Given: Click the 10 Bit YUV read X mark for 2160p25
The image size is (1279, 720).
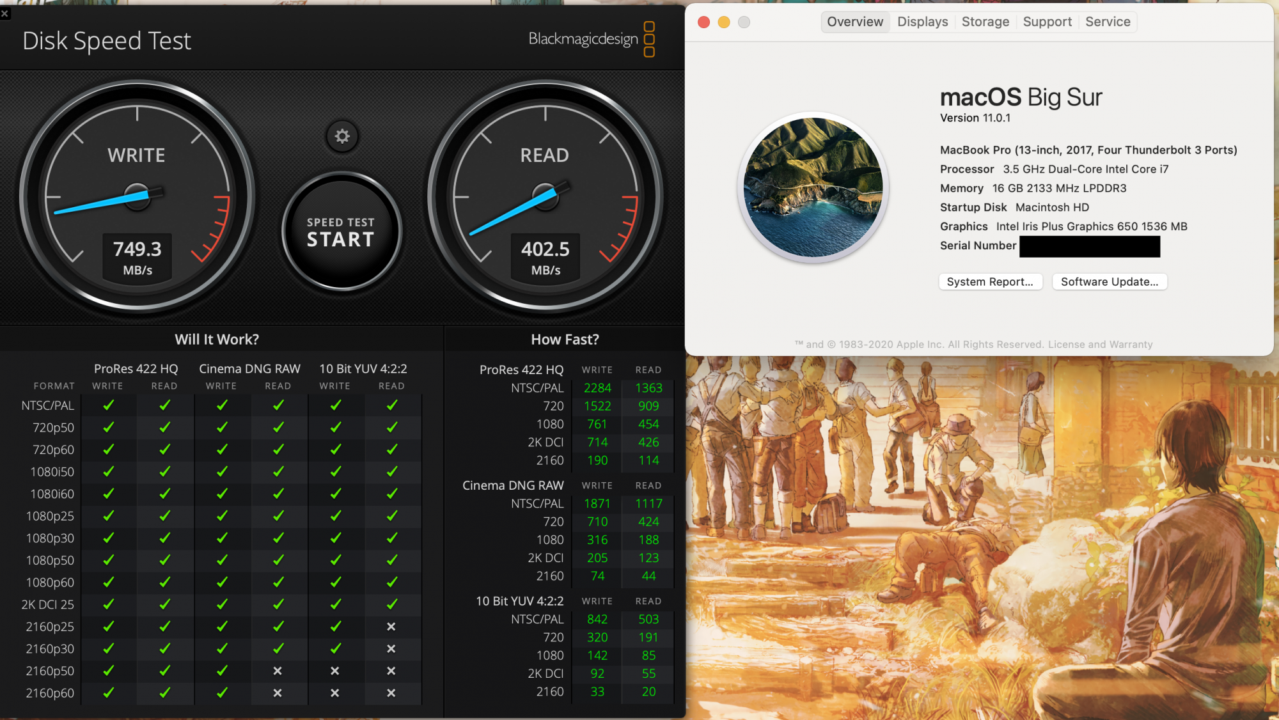Looking at the screenshot, I should (x=391, y=627).
